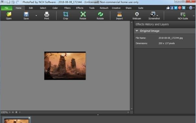196x123 pixels.
Task: Click the zoom out minus button
Action: click(13, 112)
